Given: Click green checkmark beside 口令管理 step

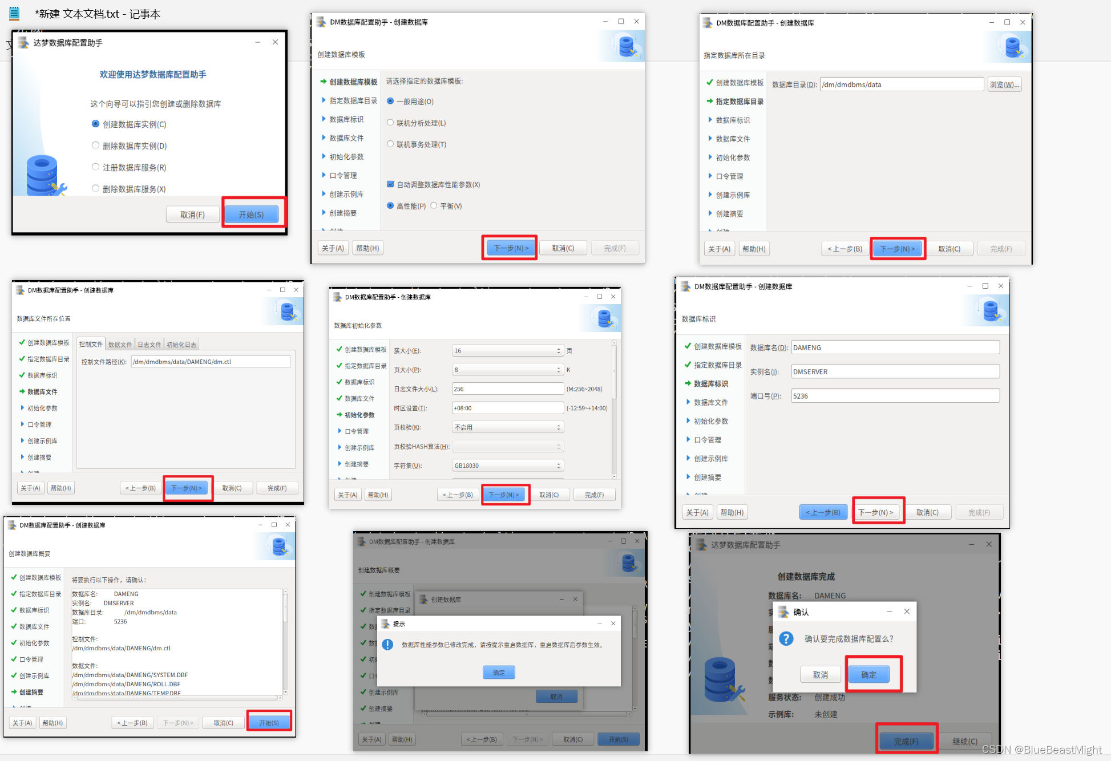Looking at the screenshot, I should tap(14, 659).
